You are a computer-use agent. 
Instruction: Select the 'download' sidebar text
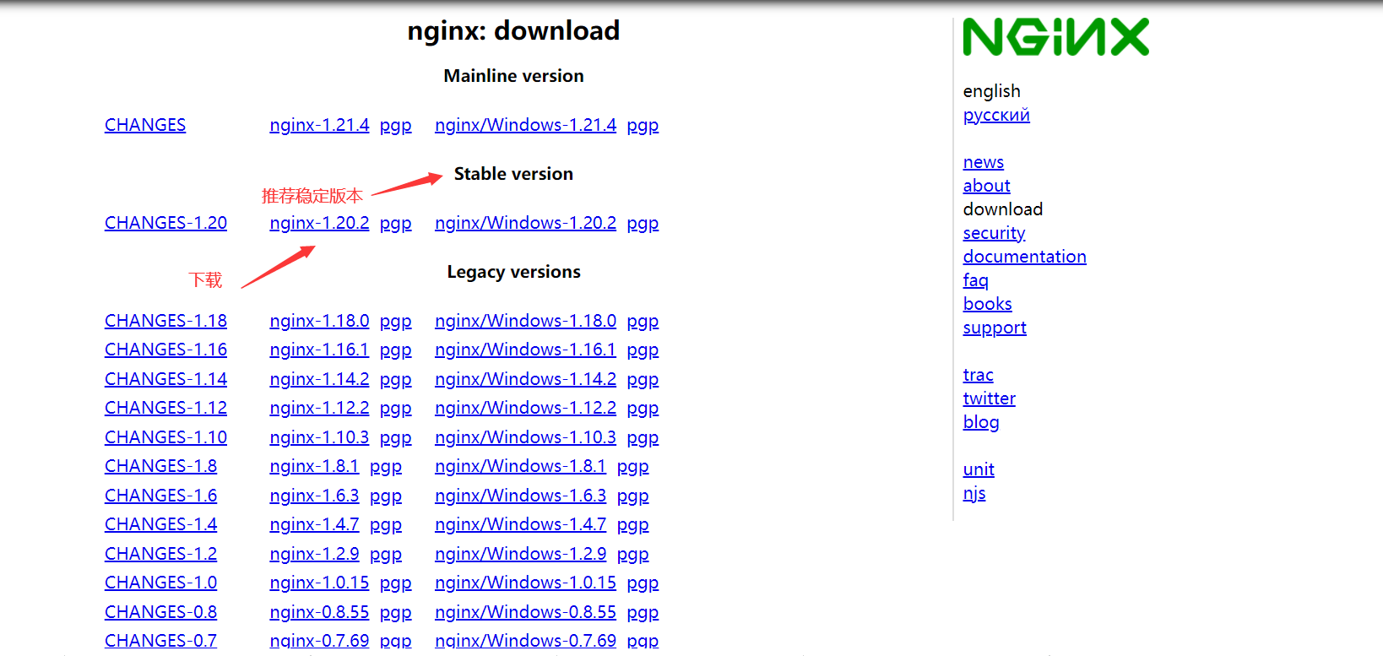pyautogui.click(x=1002, y=209)
